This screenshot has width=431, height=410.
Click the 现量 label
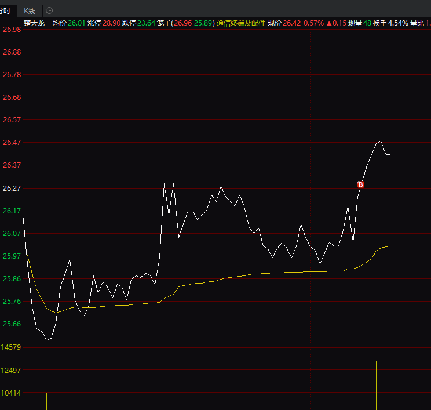355,23
